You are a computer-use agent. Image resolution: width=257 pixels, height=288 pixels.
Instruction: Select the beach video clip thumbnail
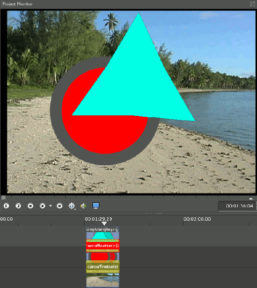(x=102, y=280)
